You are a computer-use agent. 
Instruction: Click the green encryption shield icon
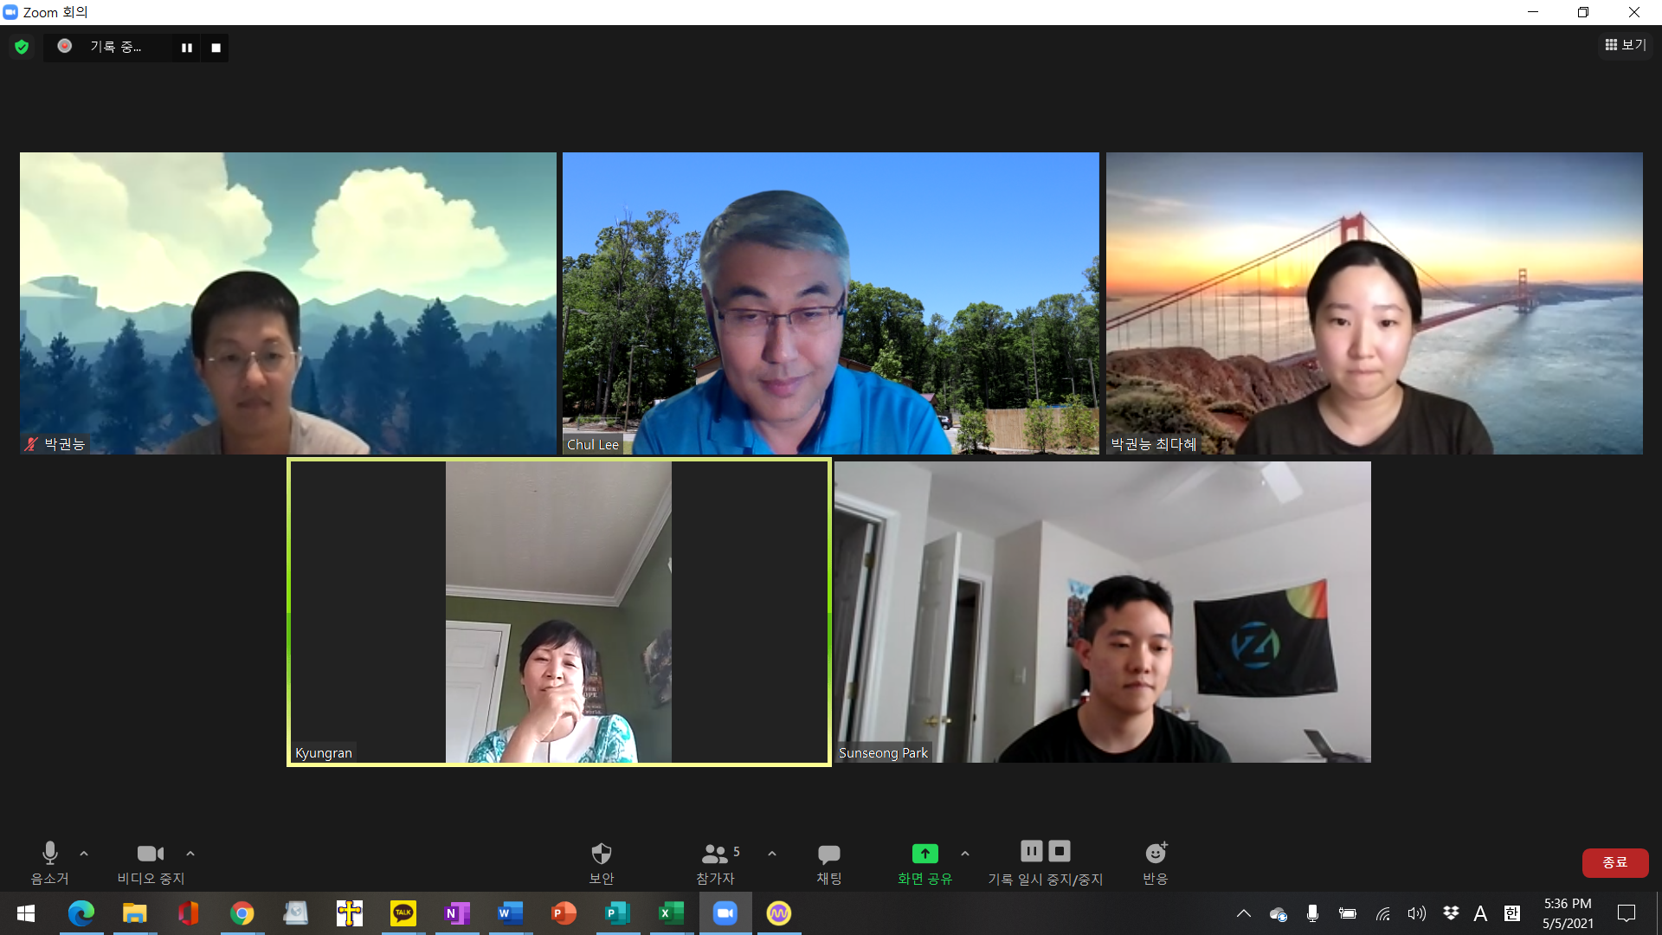(x=22, y=47)
